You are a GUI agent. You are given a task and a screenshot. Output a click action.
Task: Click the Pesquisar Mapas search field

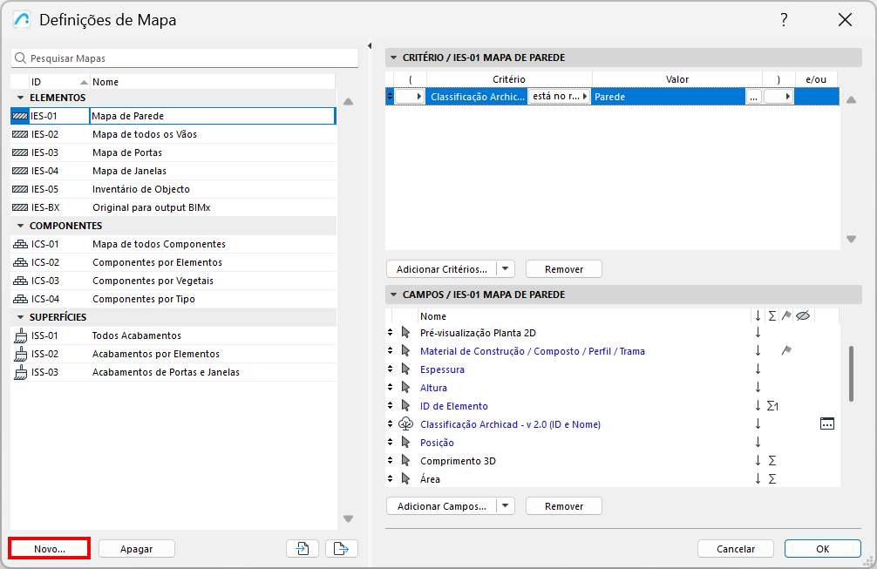tap(185, 58)
